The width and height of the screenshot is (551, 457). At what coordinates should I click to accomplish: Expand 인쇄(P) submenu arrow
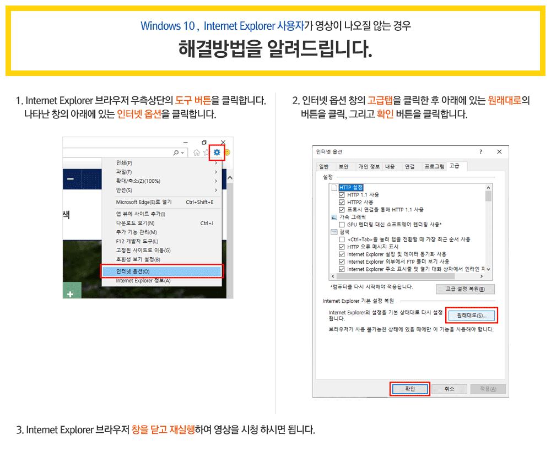click(216, 163)
